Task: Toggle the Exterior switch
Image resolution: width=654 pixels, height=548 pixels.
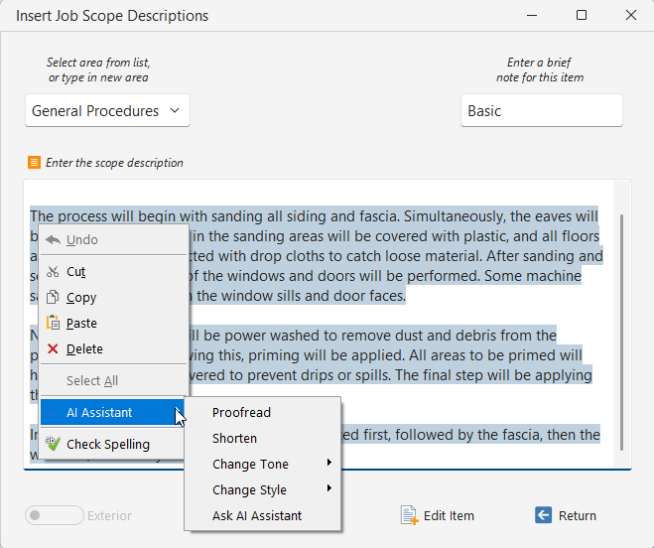Action: point(55,515)
